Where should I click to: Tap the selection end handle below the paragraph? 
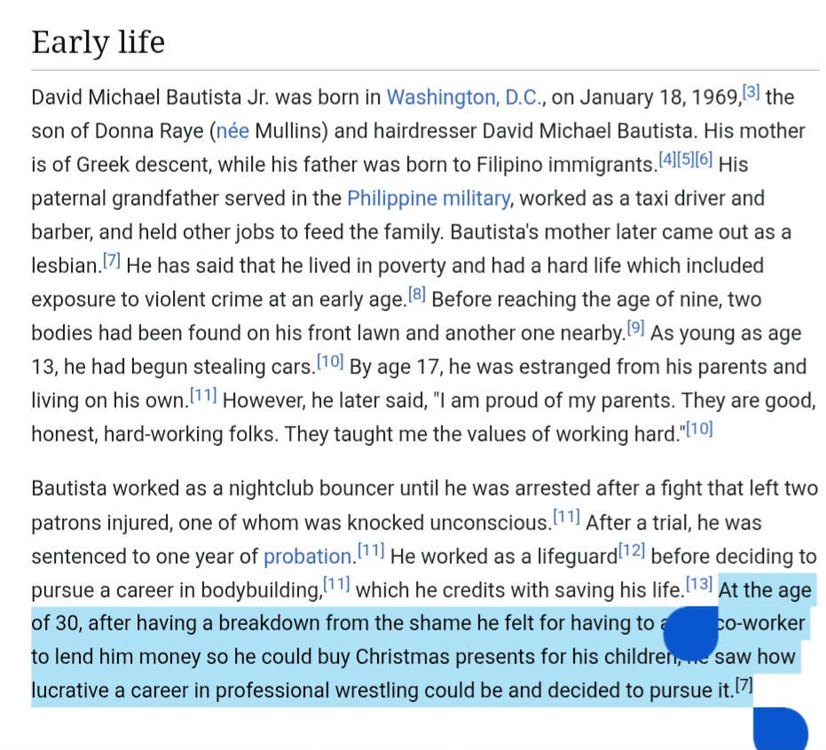click(780, 729)
